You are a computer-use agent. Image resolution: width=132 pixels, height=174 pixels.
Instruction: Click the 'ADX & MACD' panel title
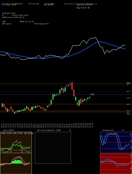8,130
